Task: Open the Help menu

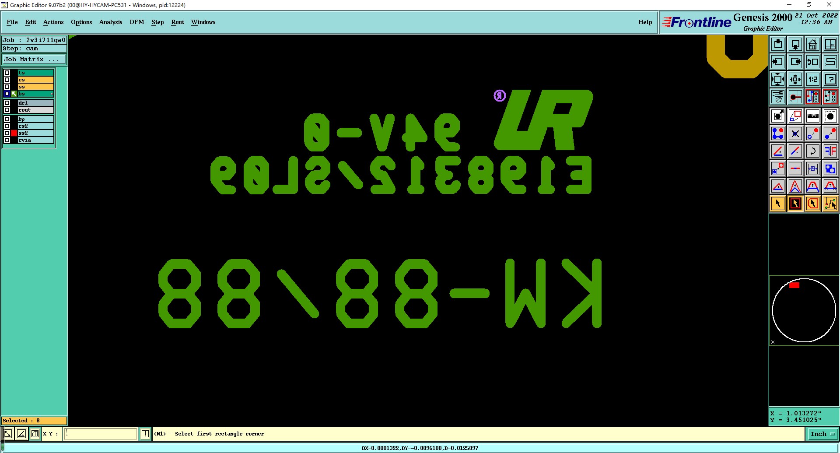Action: pyautogui.click(x=645, y=22)
